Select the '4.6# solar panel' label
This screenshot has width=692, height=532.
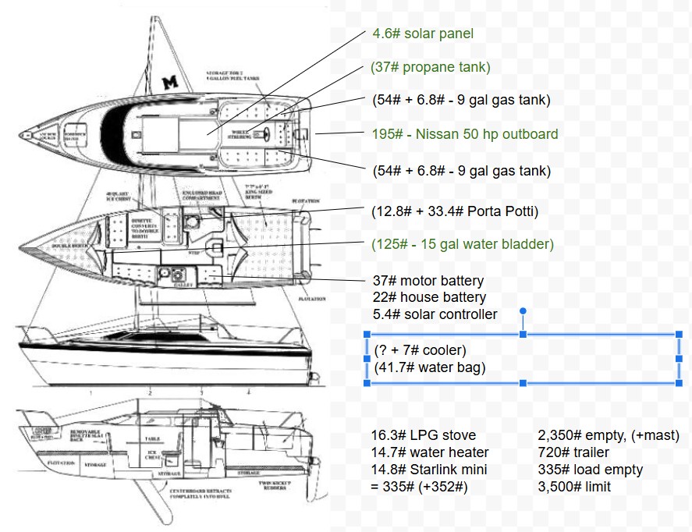423,34
